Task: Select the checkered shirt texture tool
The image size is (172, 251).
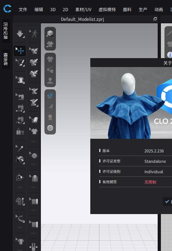Action: 34,131
